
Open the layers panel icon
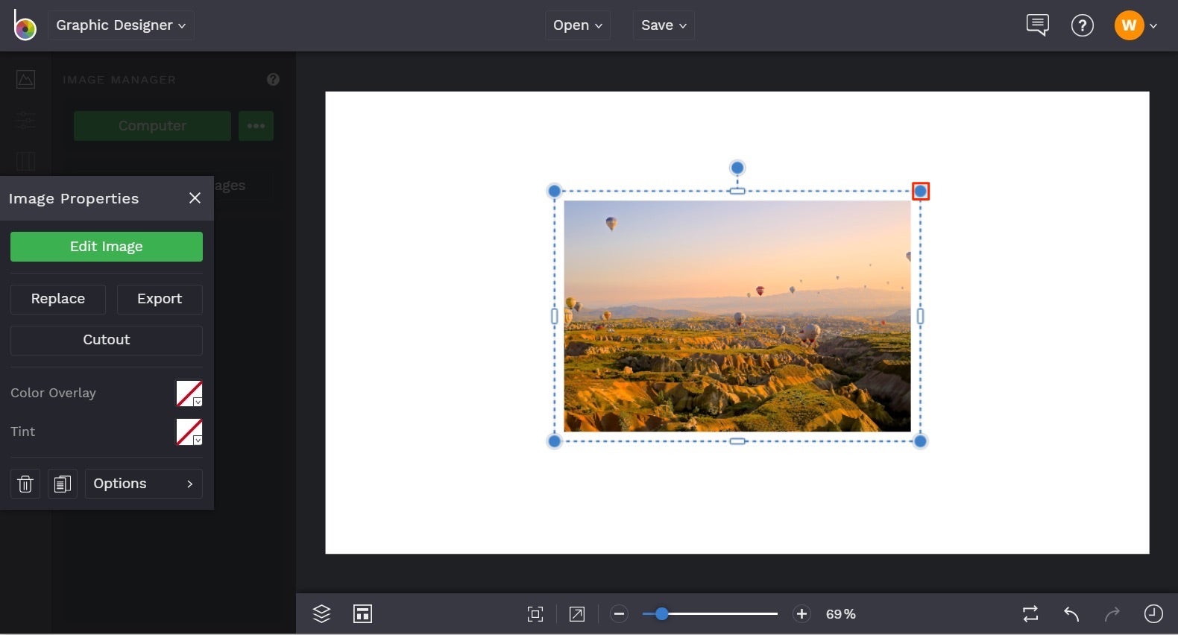321,613
